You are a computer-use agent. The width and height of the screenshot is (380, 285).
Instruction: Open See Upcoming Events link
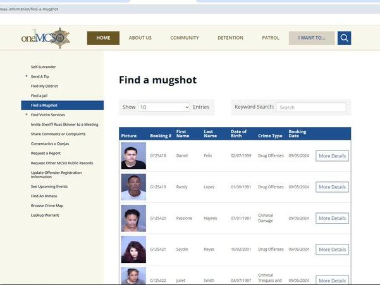pos(49,186)
